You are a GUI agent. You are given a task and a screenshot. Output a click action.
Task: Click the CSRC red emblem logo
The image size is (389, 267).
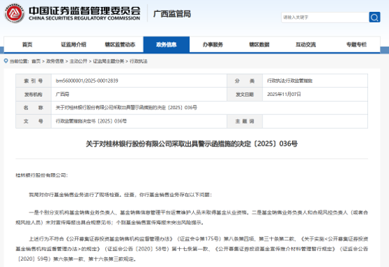click(14, 13)
